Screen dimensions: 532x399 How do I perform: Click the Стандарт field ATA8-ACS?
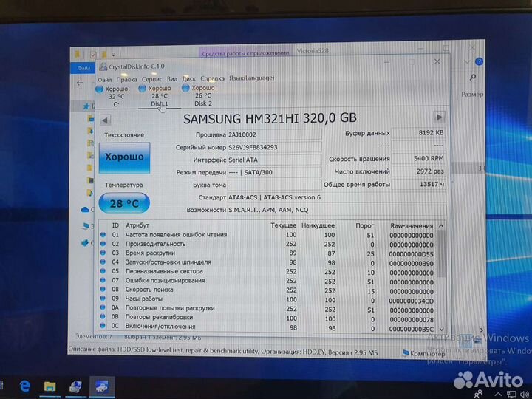[x=337, y=197]
